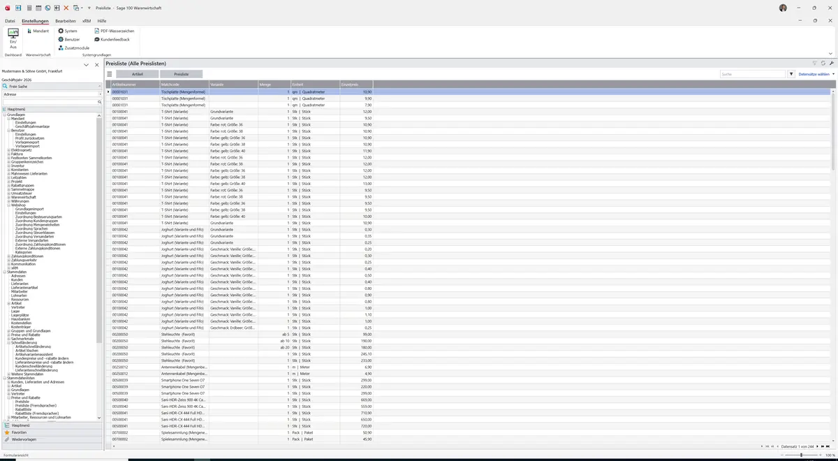838x461 pixels.
Task: Sort by the Matchcode column header
Action: (x=184, y=85)
